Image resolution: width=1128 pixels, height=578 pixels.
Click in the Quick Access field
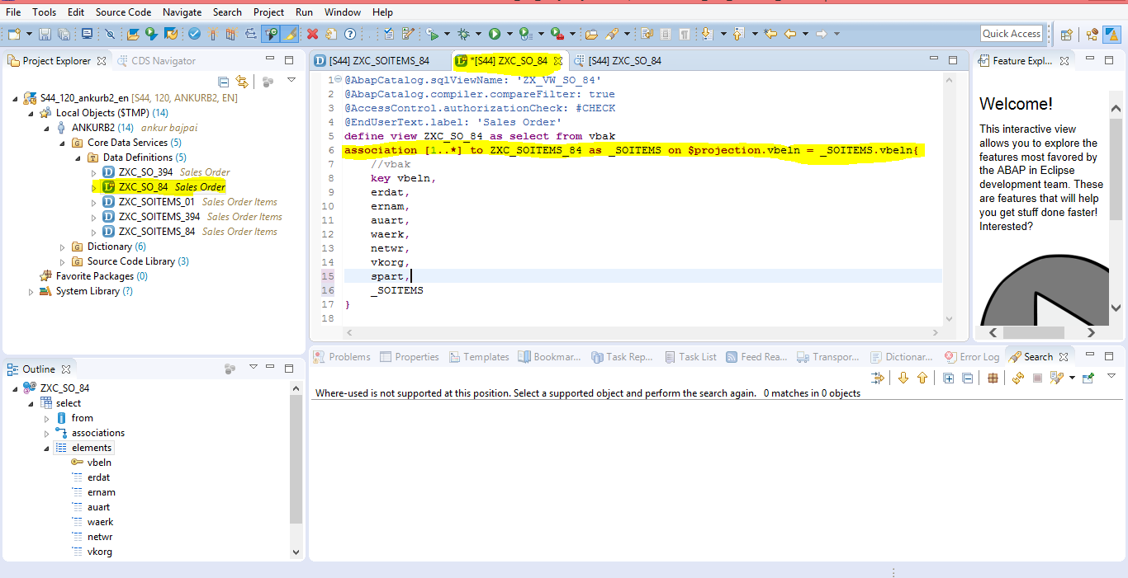tap(1011, 34)
